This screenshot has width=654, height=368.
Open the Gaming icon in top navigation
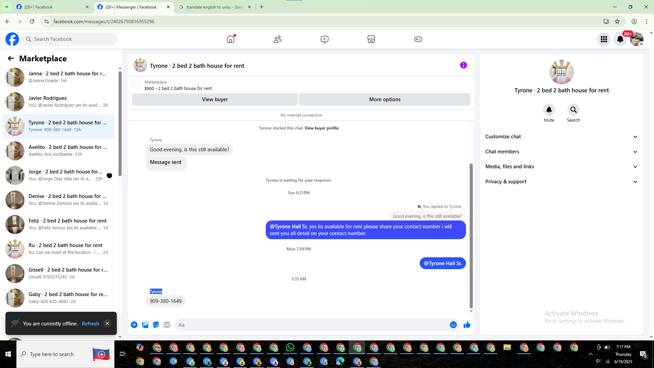418,39
